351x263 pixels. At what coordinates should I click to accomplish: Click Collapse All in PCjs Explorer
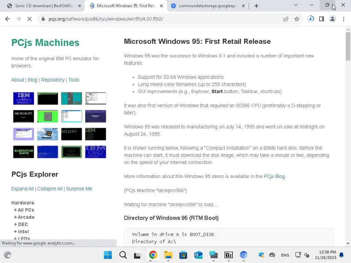click(50, 189)
